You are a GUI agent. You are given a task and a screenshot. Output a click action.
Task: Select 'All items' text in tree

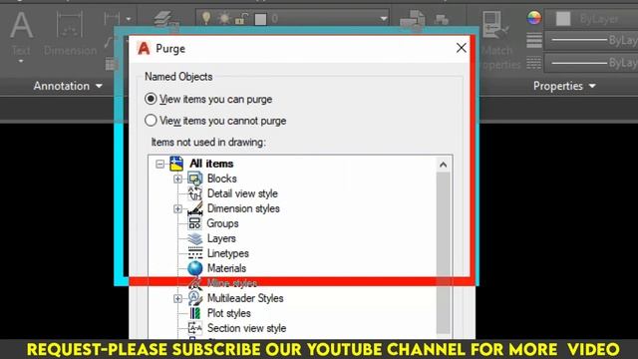(x=211, y=164)
